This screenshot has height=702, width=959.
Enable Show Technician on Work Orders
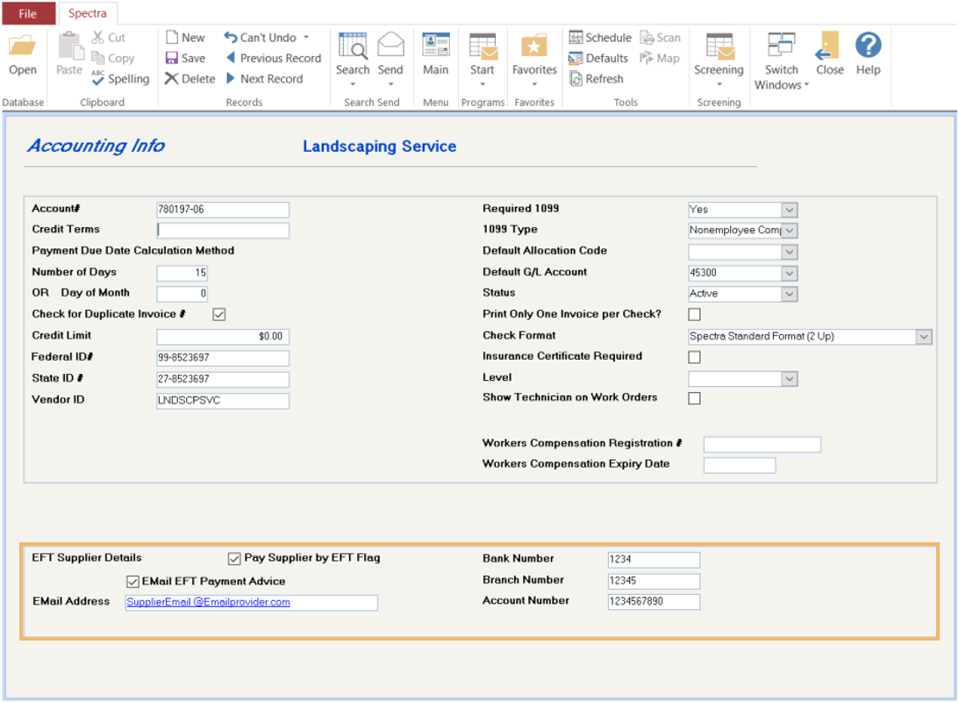pos(694,398)
